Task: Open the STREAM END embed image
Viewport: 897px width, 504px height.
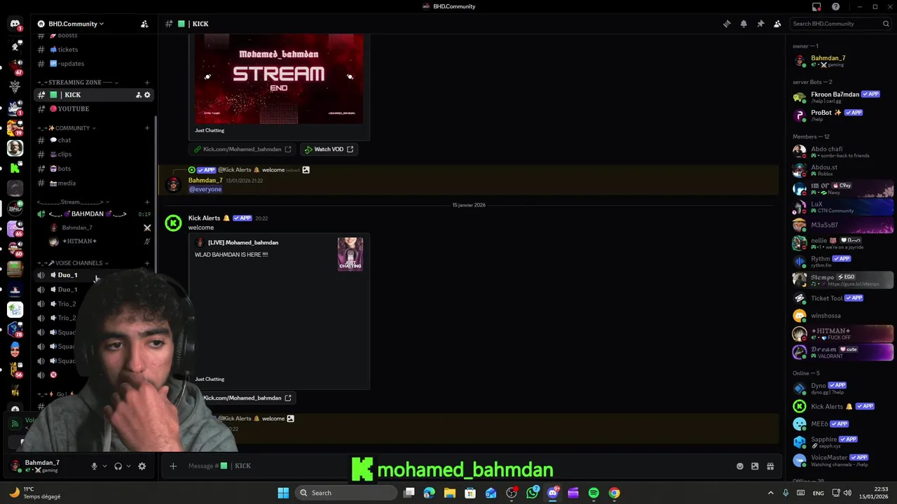Action: [279, 78]
